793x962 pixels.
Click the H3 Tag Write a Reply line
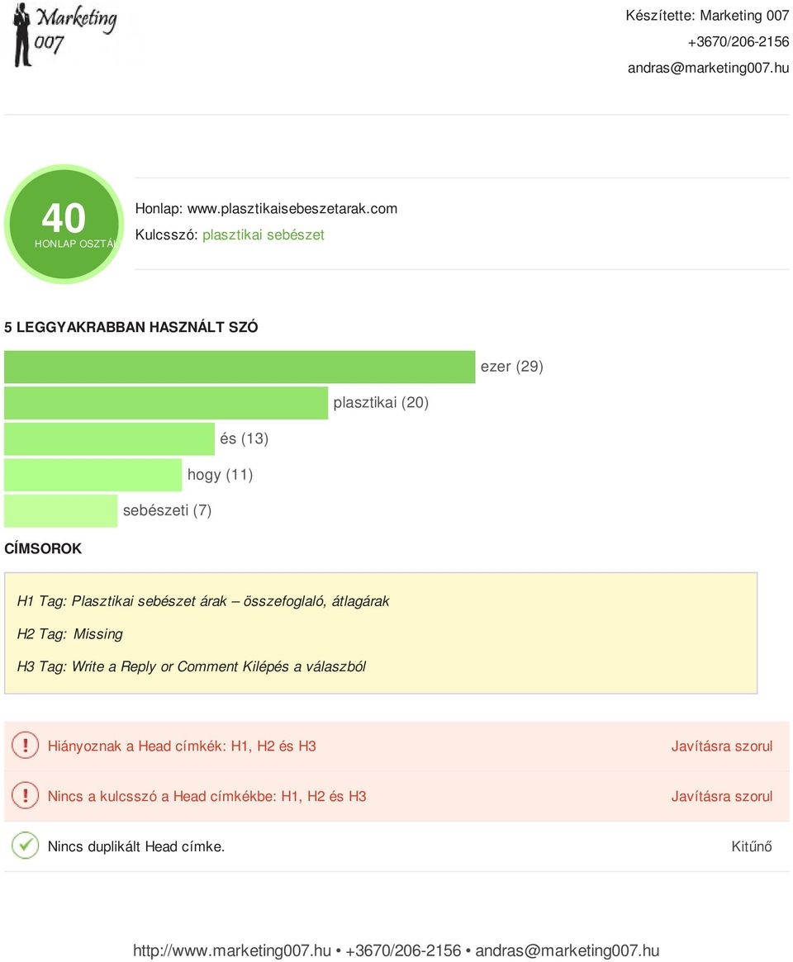[x=192, y=666]
